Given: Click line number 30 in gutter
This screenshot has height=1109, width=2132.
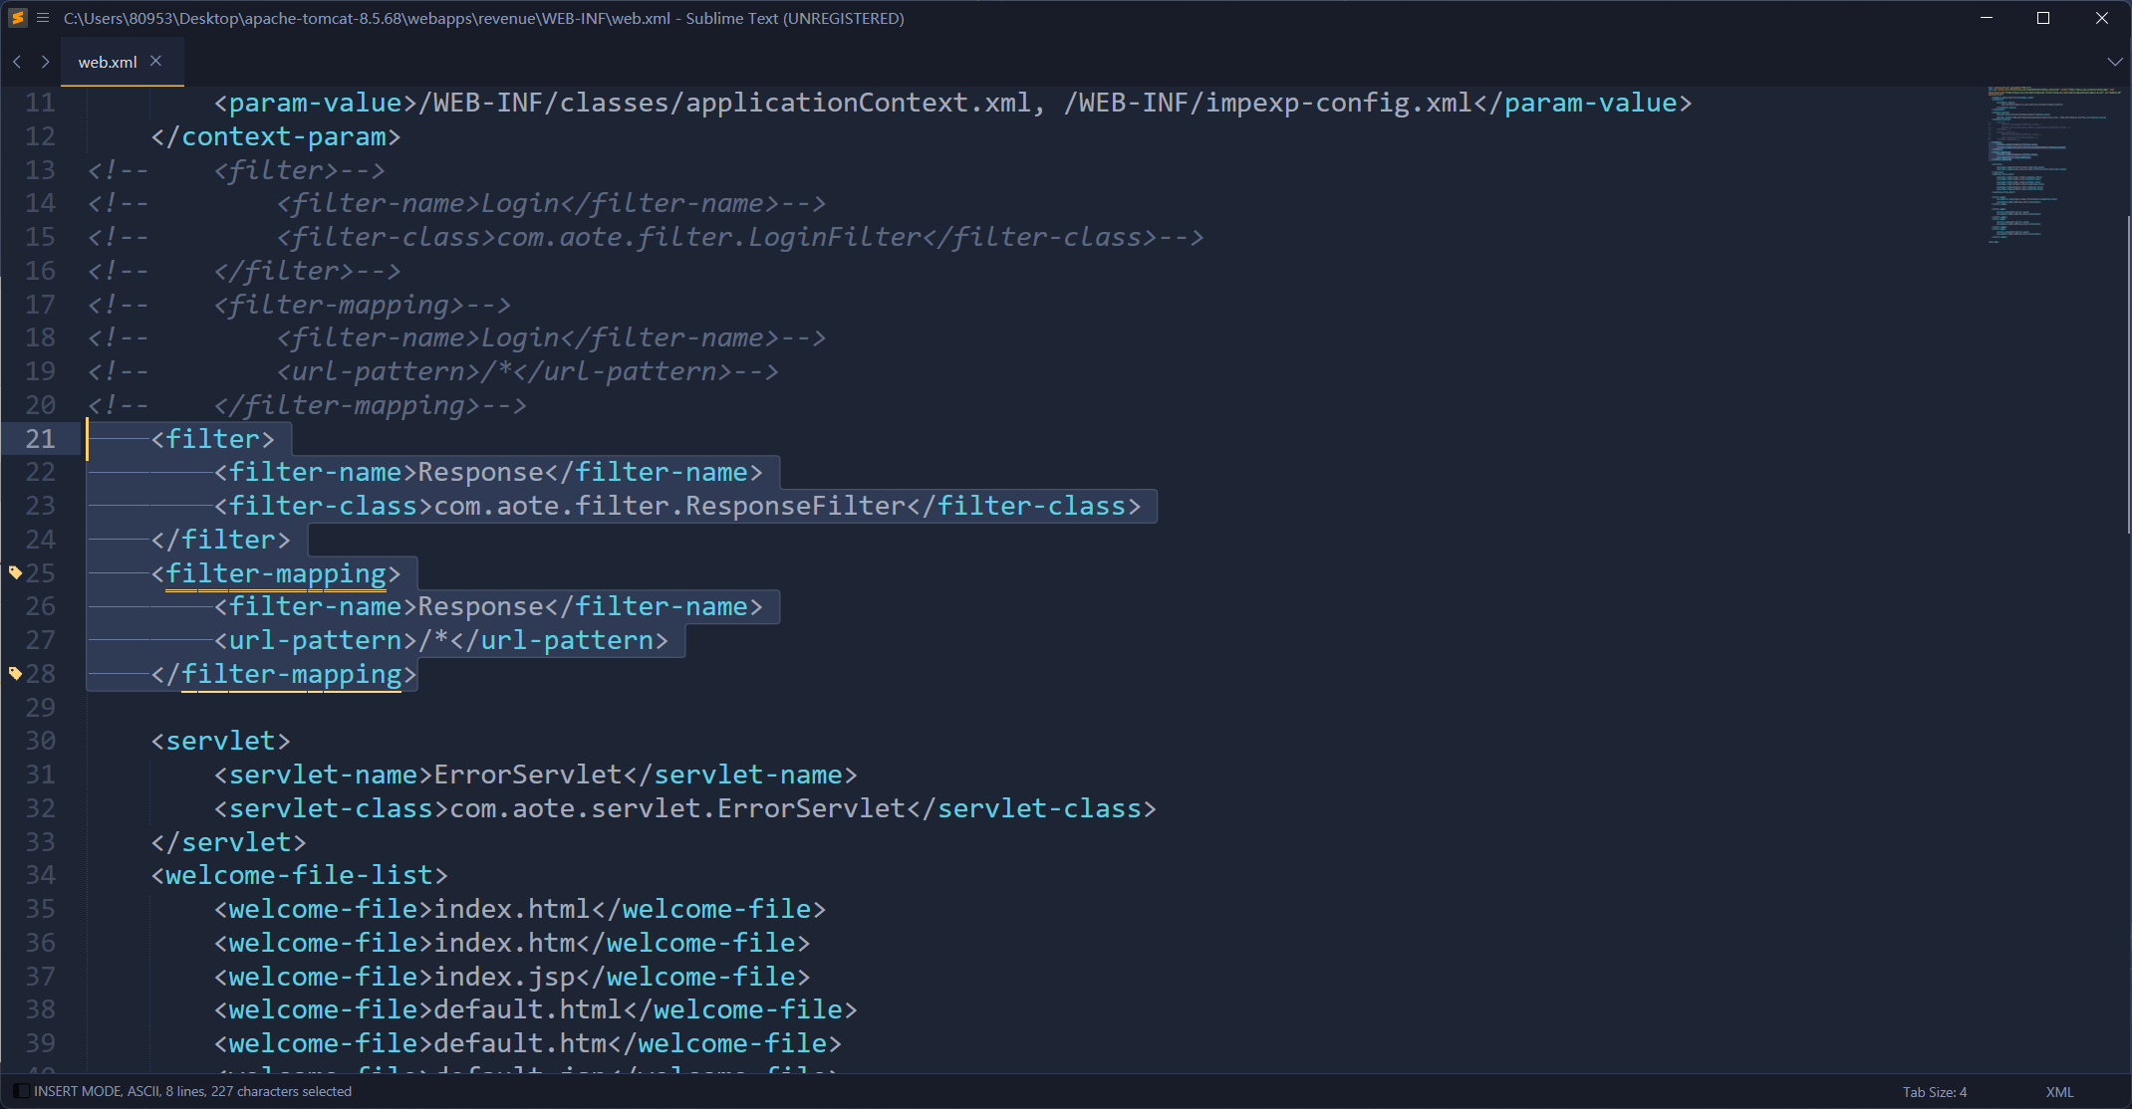Looking at the screenshot, I should (x=40, y=741).
